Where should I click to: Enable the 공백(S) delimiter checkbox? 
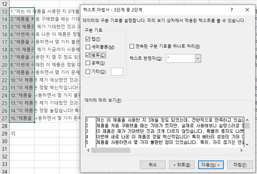(x=88, y=63)
